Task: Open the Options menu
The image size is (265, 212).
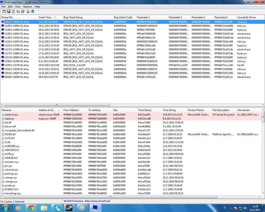Action: click(x=27, y=6)
